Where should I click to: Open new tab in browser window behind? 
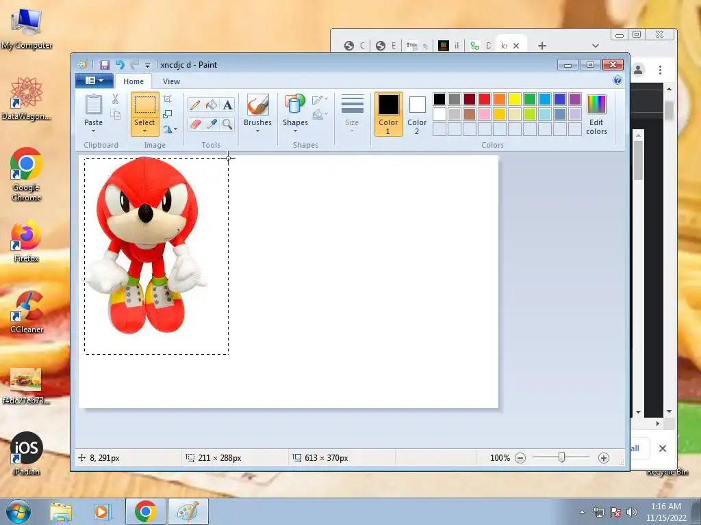pos(542,46)
